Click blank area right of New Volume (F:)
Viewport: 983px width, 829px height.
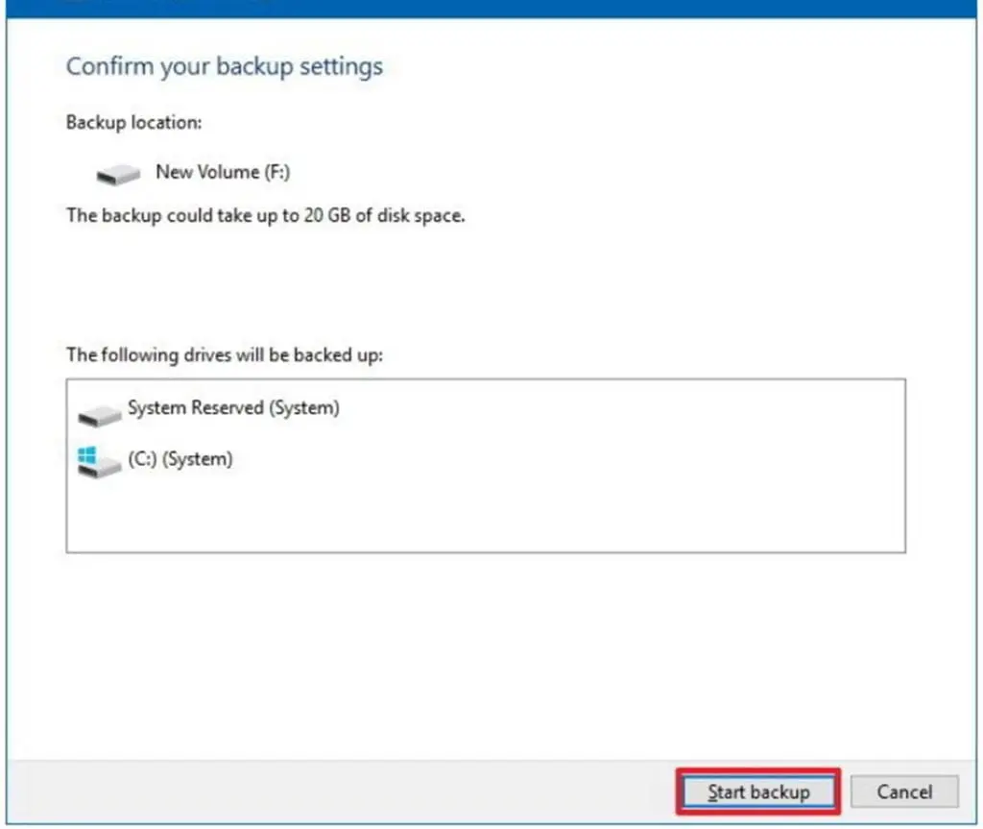tap(576, 173)
